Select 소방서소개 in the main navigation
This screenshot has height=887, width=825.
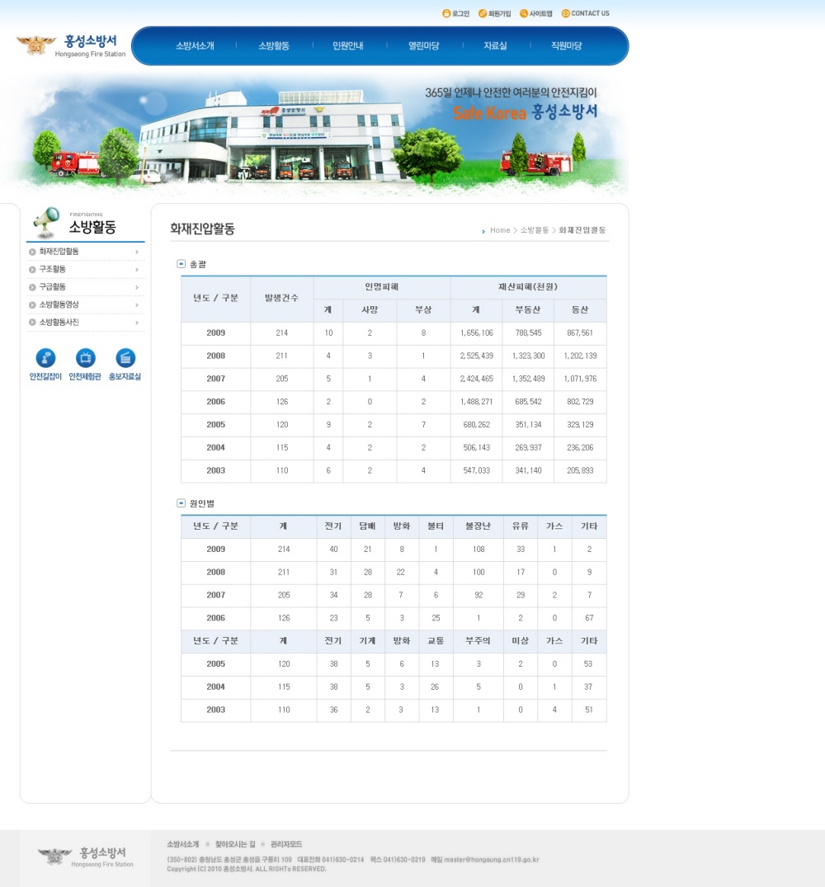pyautogui.click(x=195, y=46)
